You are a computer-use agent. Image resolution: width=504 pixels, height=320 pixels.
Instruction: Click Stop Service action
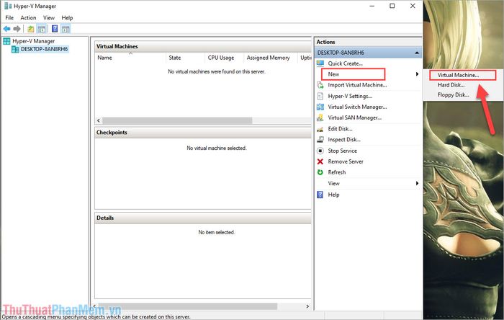342,151
